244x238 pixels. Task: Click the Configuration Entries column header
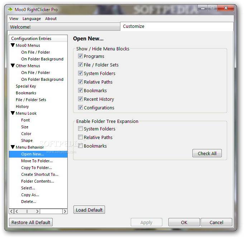(x=38, y=38)
